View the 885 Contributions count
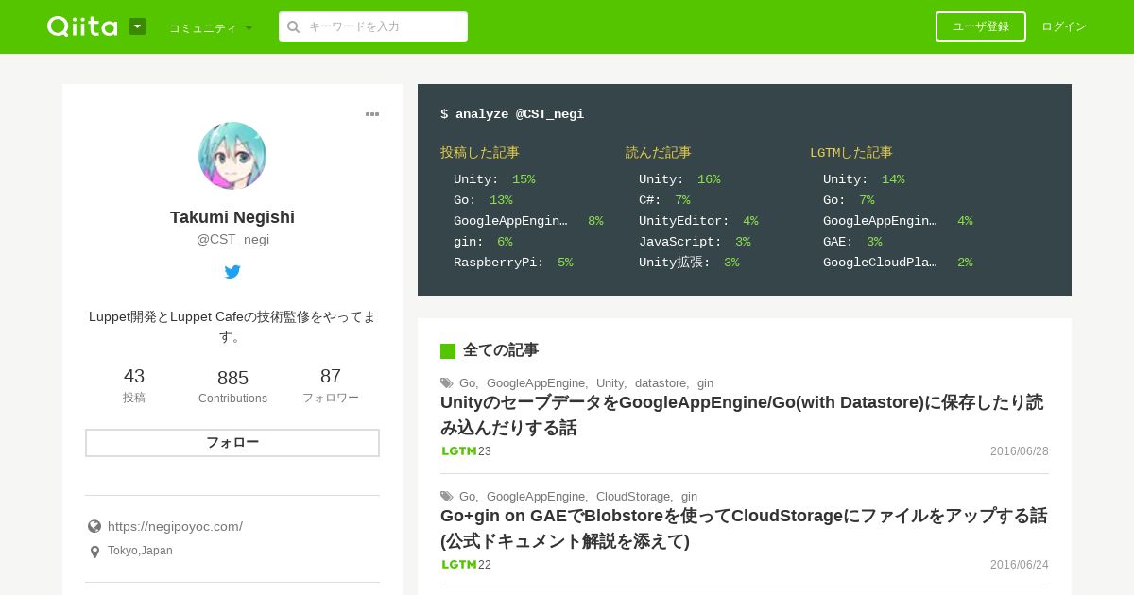The image size is (1134, 595). (232, 386)
